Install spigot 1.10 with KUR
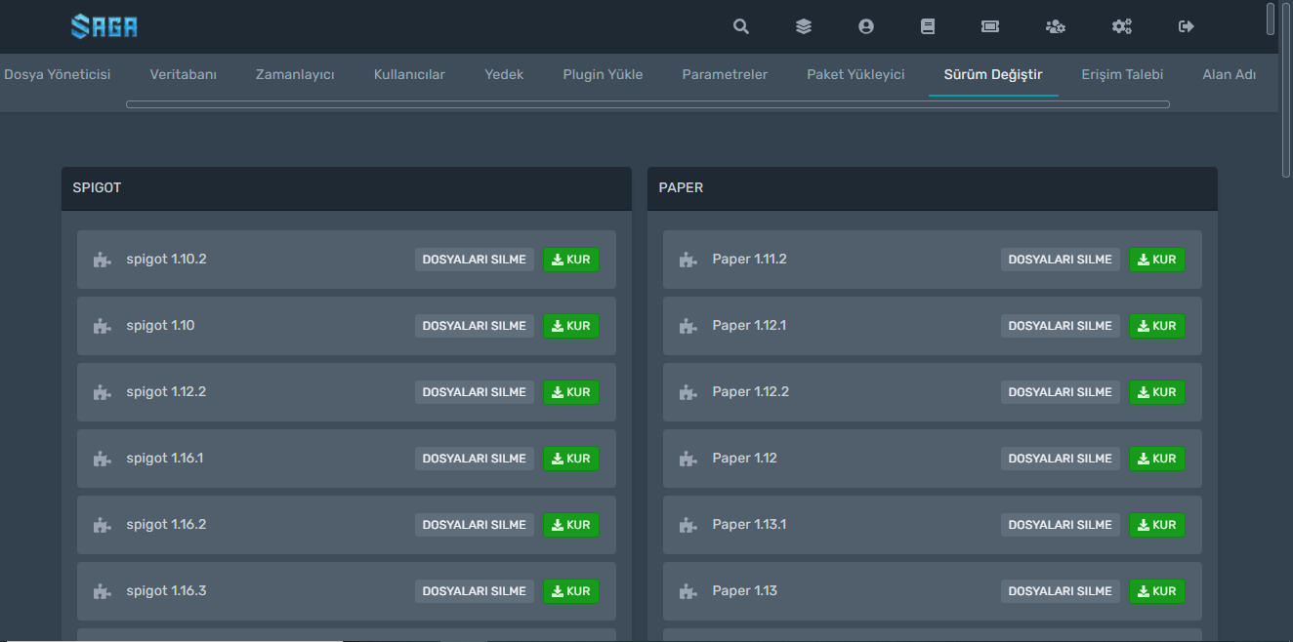The height and width of the screenshot is (642, 1293). tap(571, 326)
